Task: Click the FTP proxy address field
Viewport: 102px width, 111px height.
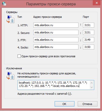Action: [56, 40]
